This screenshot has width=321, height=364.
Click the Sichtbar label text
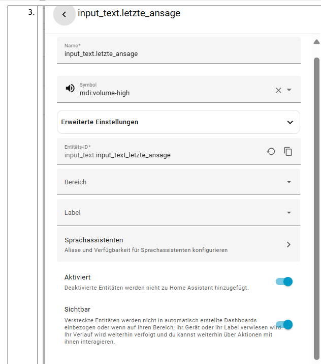tap(77, 309)
